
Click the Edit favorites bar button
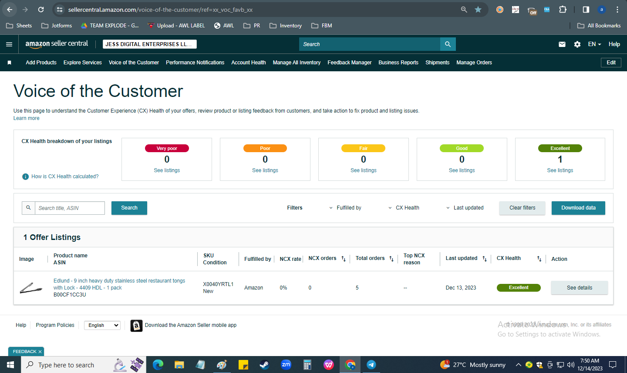611,63
